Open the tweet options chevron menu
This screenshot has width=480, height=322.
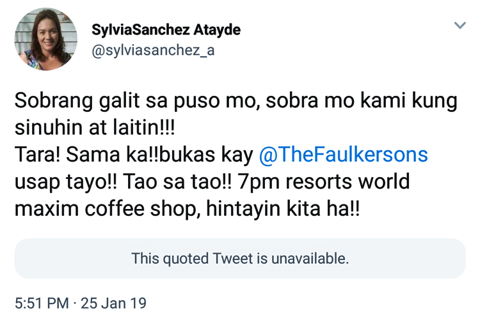tap(460, 26)
